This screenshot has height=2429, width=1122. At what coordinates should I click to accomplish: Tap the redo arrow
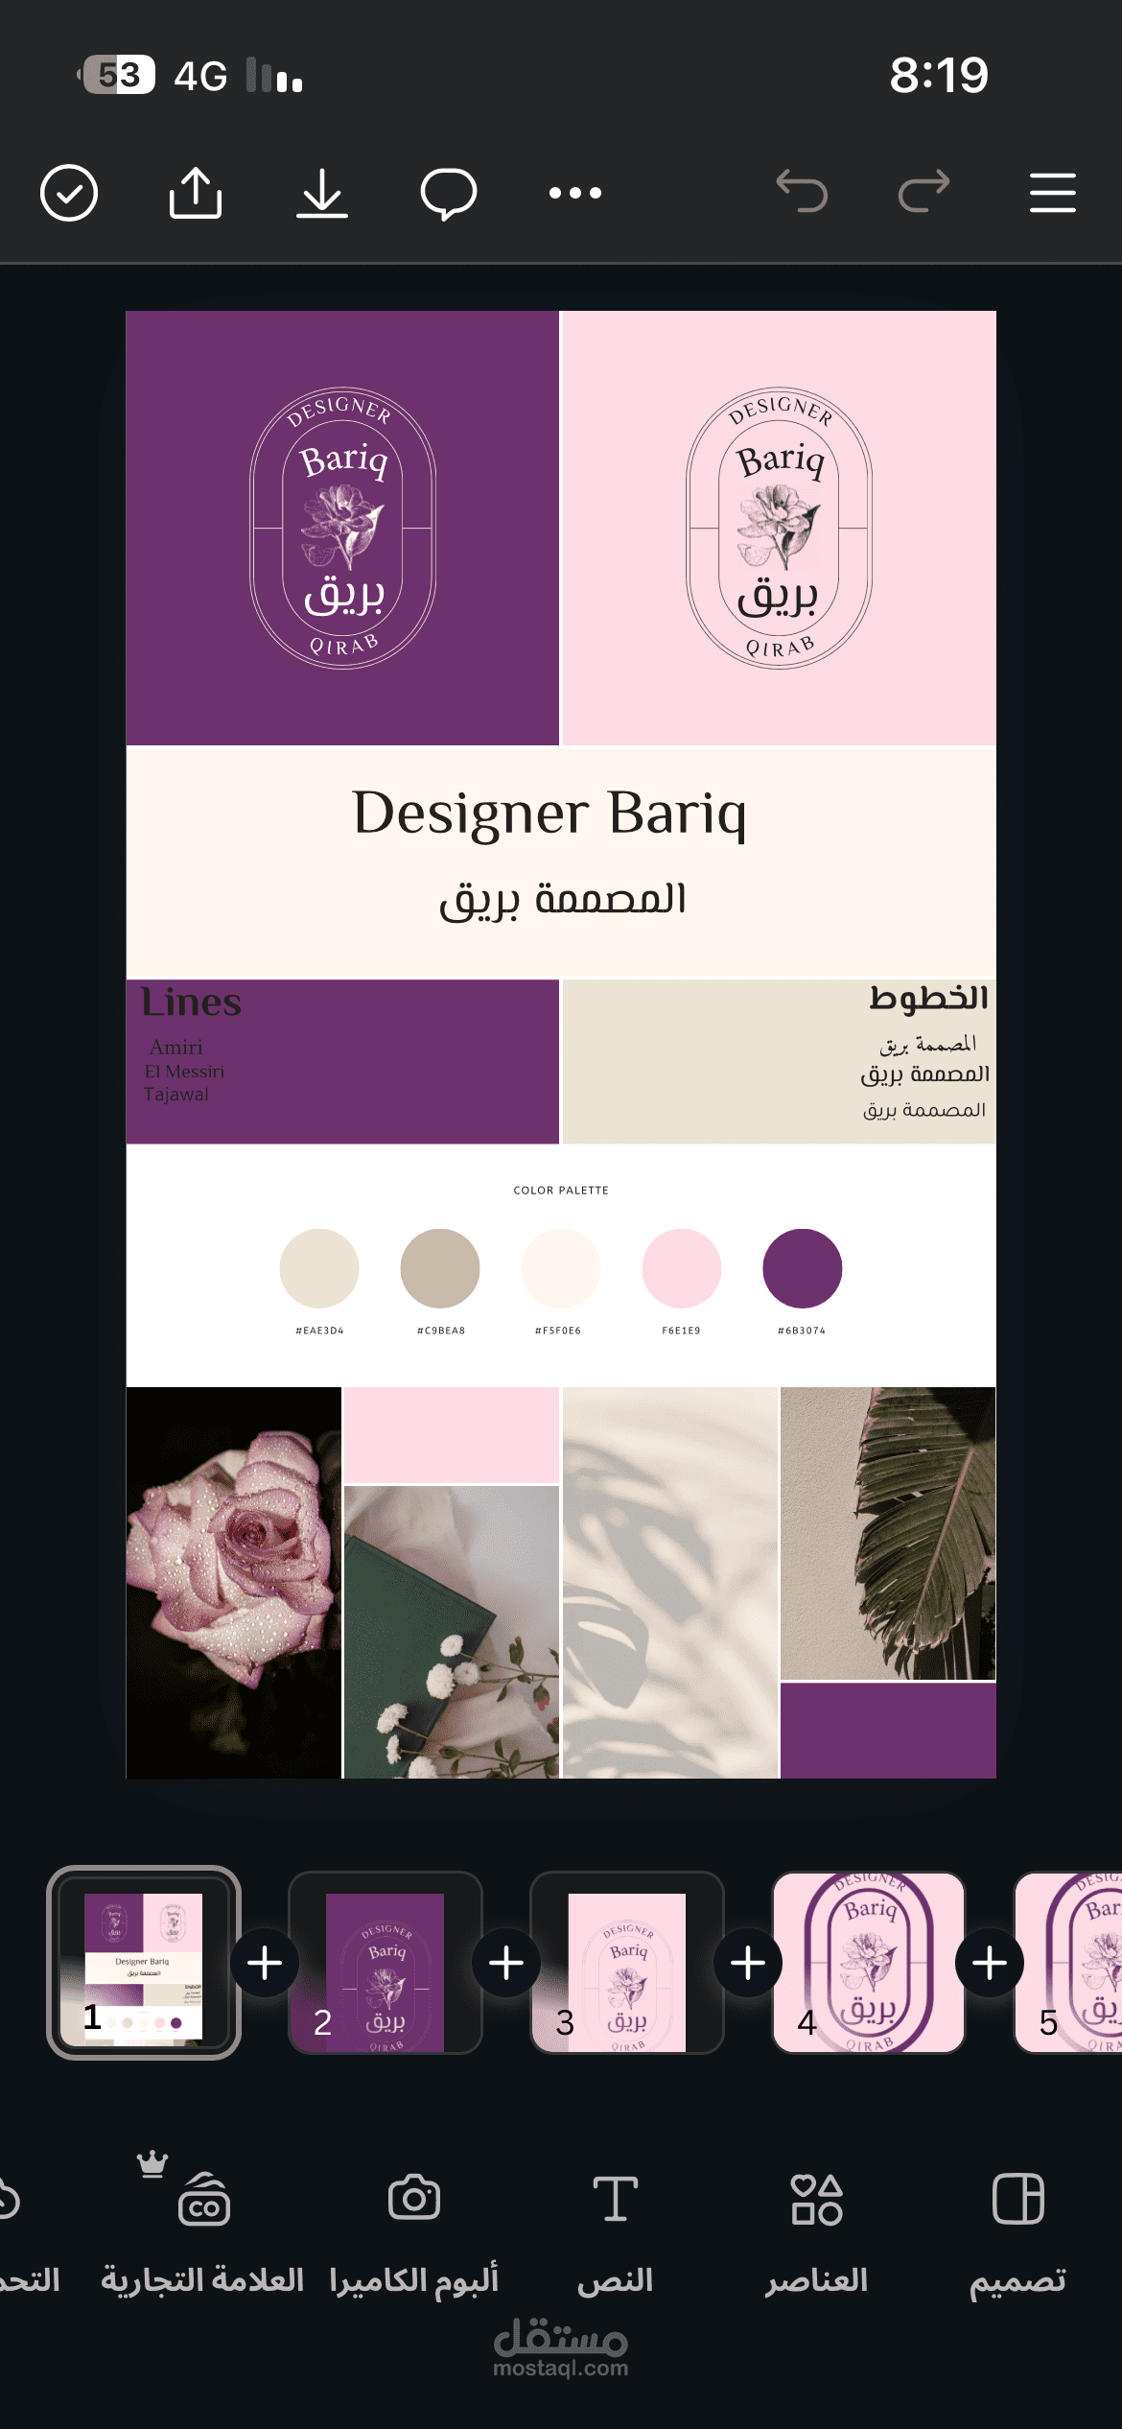[x=924, y=191]
